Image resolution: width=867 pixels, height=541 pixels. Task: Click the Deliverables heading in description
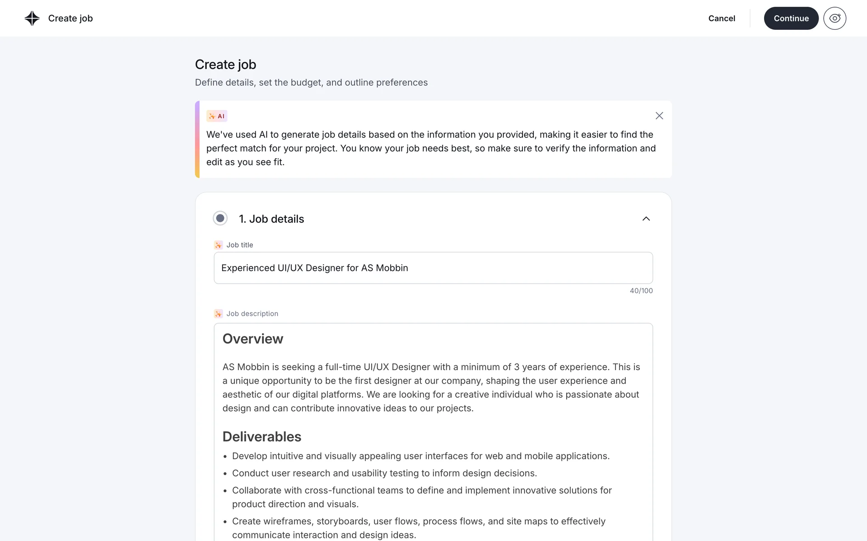(262, 437)
